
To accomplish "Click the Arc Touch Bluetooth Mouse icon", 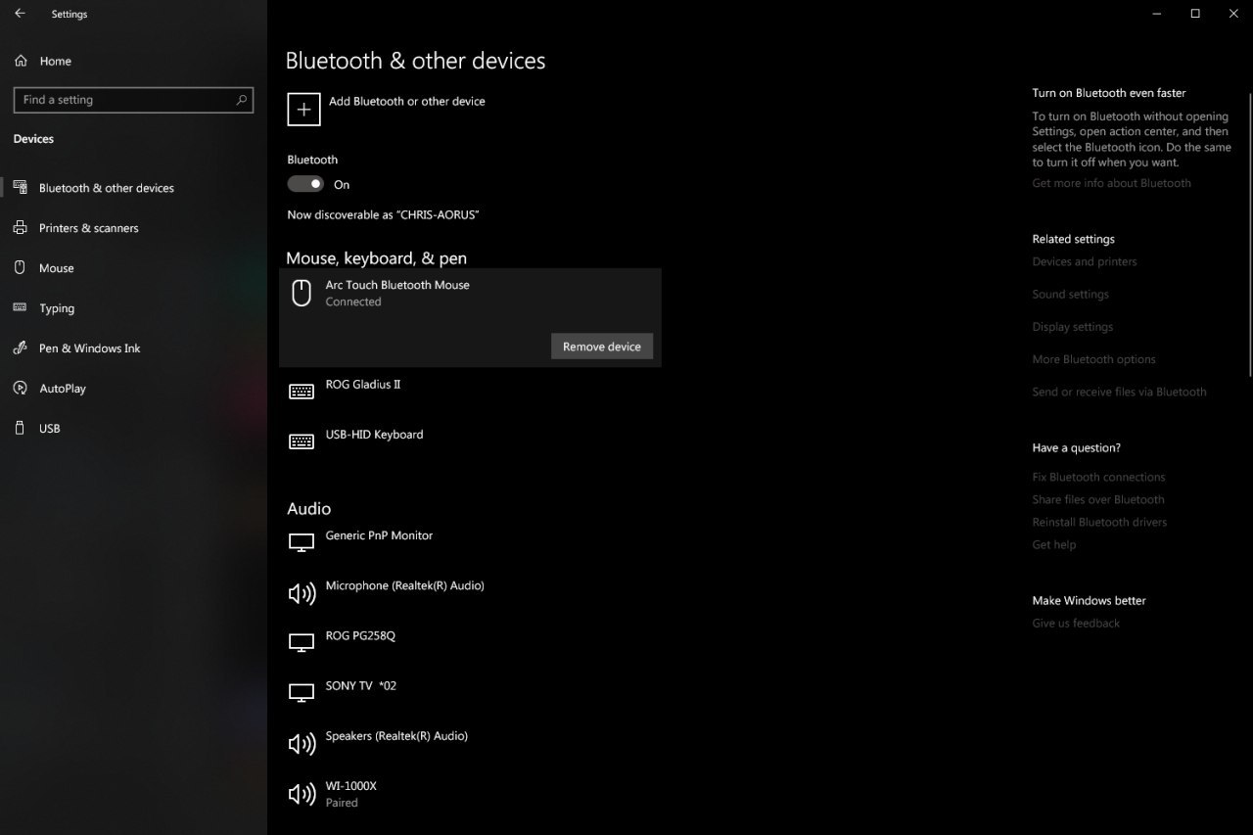I will (302, 293).
